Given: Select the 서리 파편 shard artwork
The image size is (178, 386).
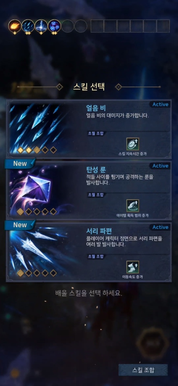Looking at the screenshot, I should tap(45, 251).
